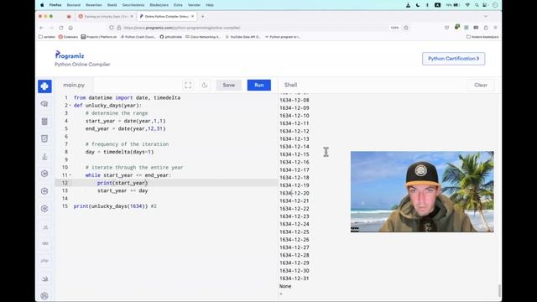The width and height of the screenshot is (537, 302).
Task: Click code line 12 print(start_year)
Action: point(123,183)
